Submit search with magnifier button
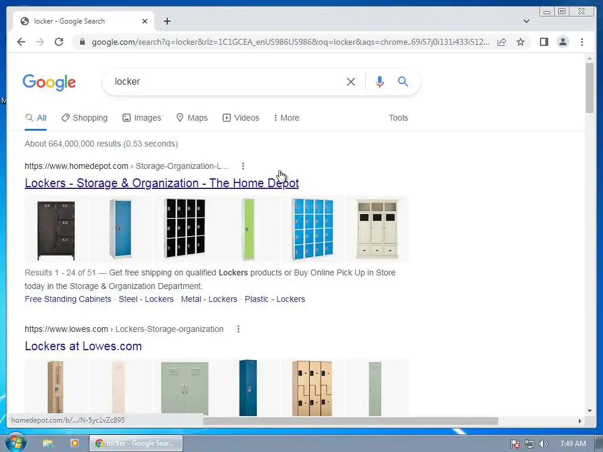The width and height of the screenshot is (603, 452). pos(403,81)
